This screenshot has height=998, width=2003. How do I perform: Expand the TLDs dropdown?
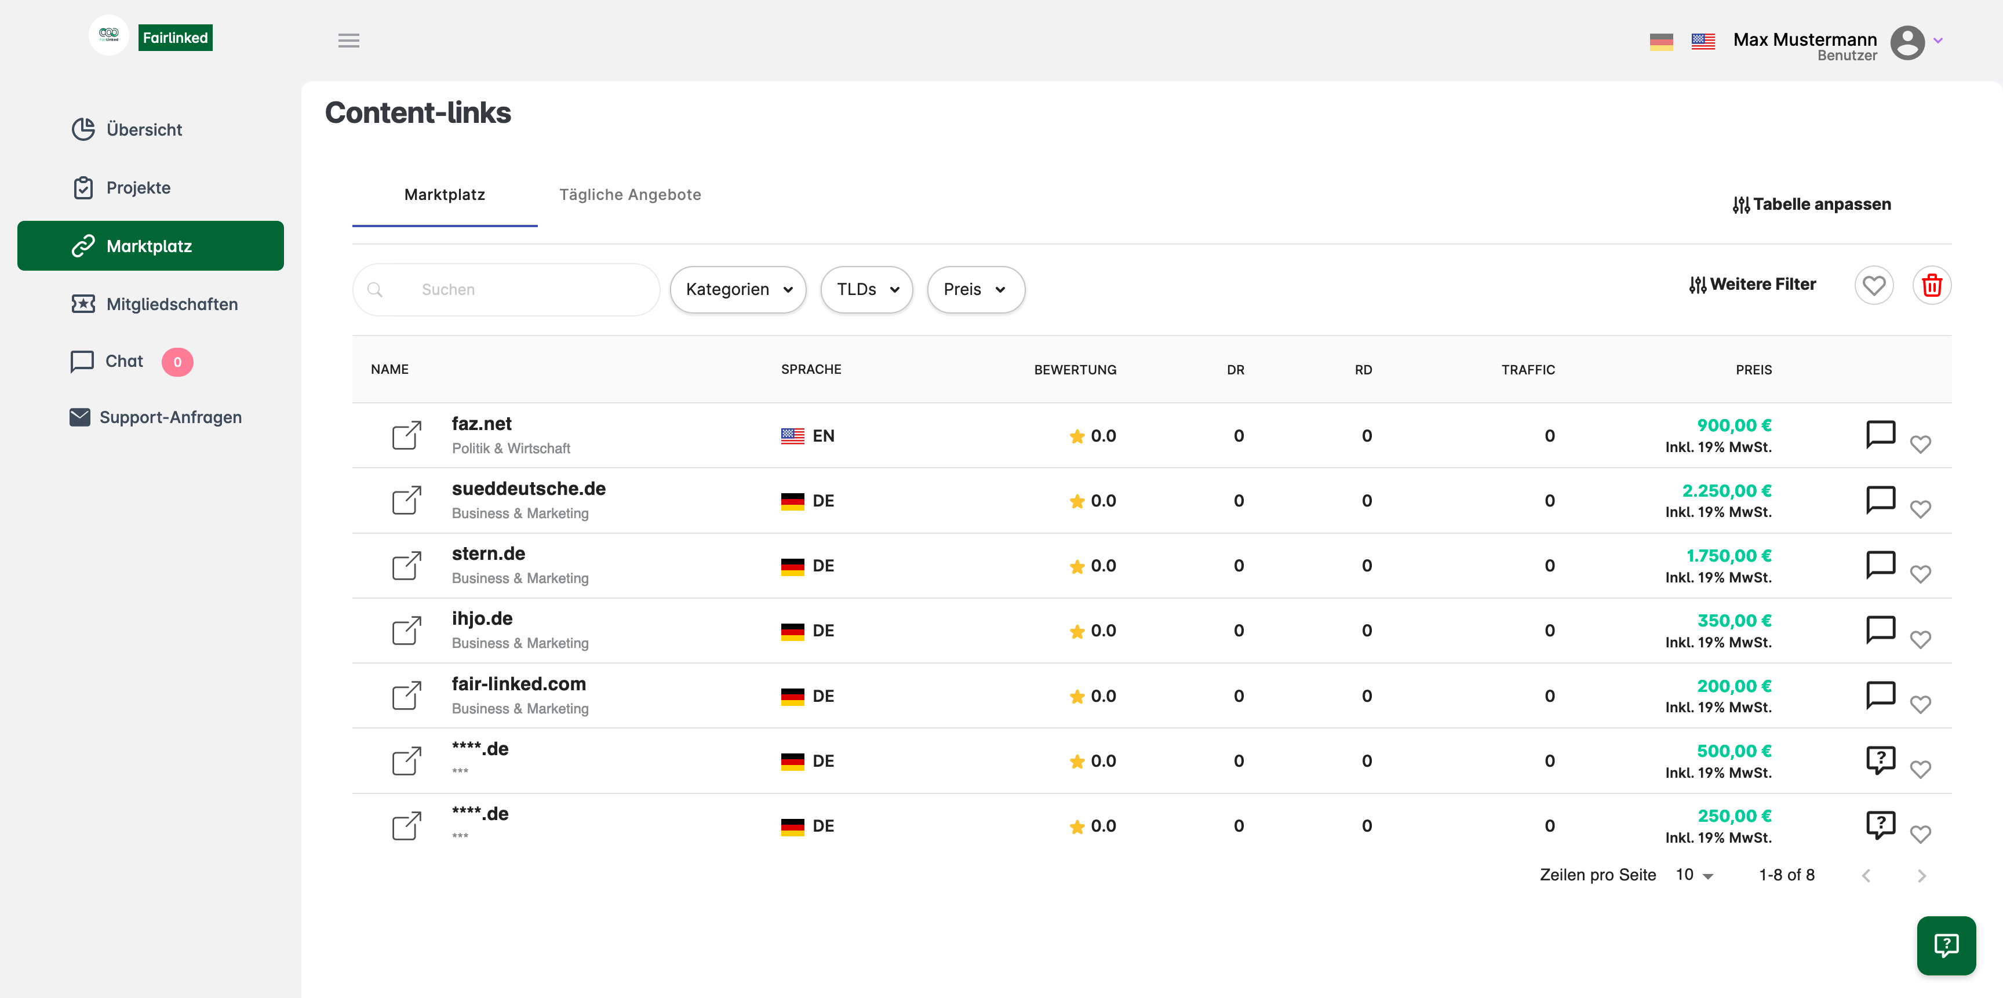tap(866, 289)
